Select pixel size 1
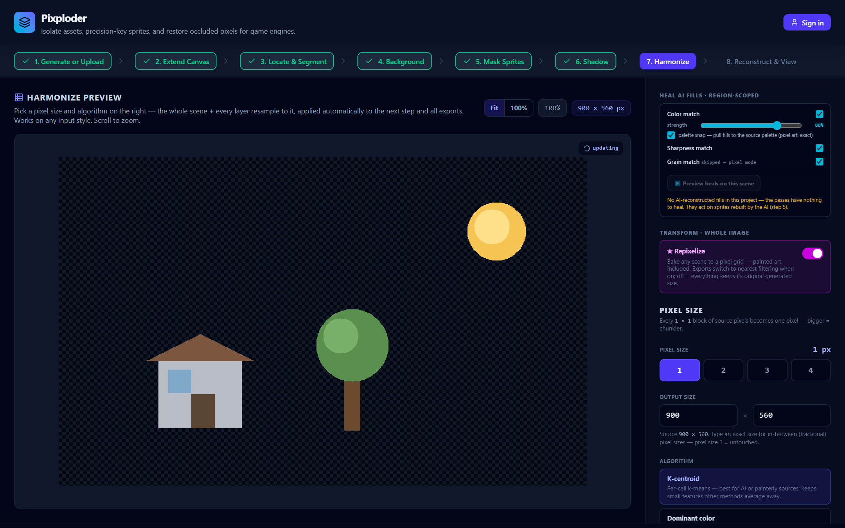Image resolution: width=845 pixels, height=528 pixels. pyautogui.click(x=680, y=370)
